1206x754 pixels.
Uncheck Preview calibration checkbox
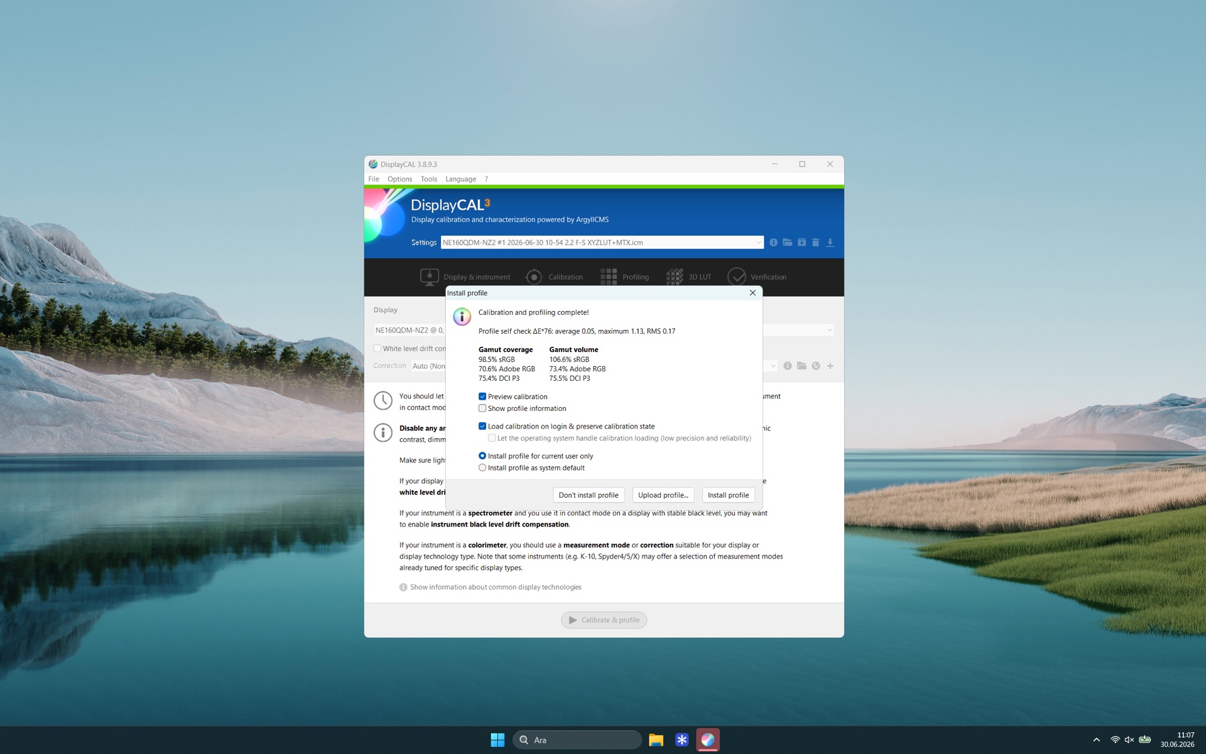pyautogui.click(x=482, y=396)
